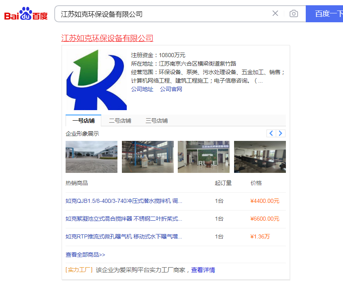Open the 公司官网 link
The width and height of the screenshot is (343, 283).
pyautogui.click(x=171, y=89)
